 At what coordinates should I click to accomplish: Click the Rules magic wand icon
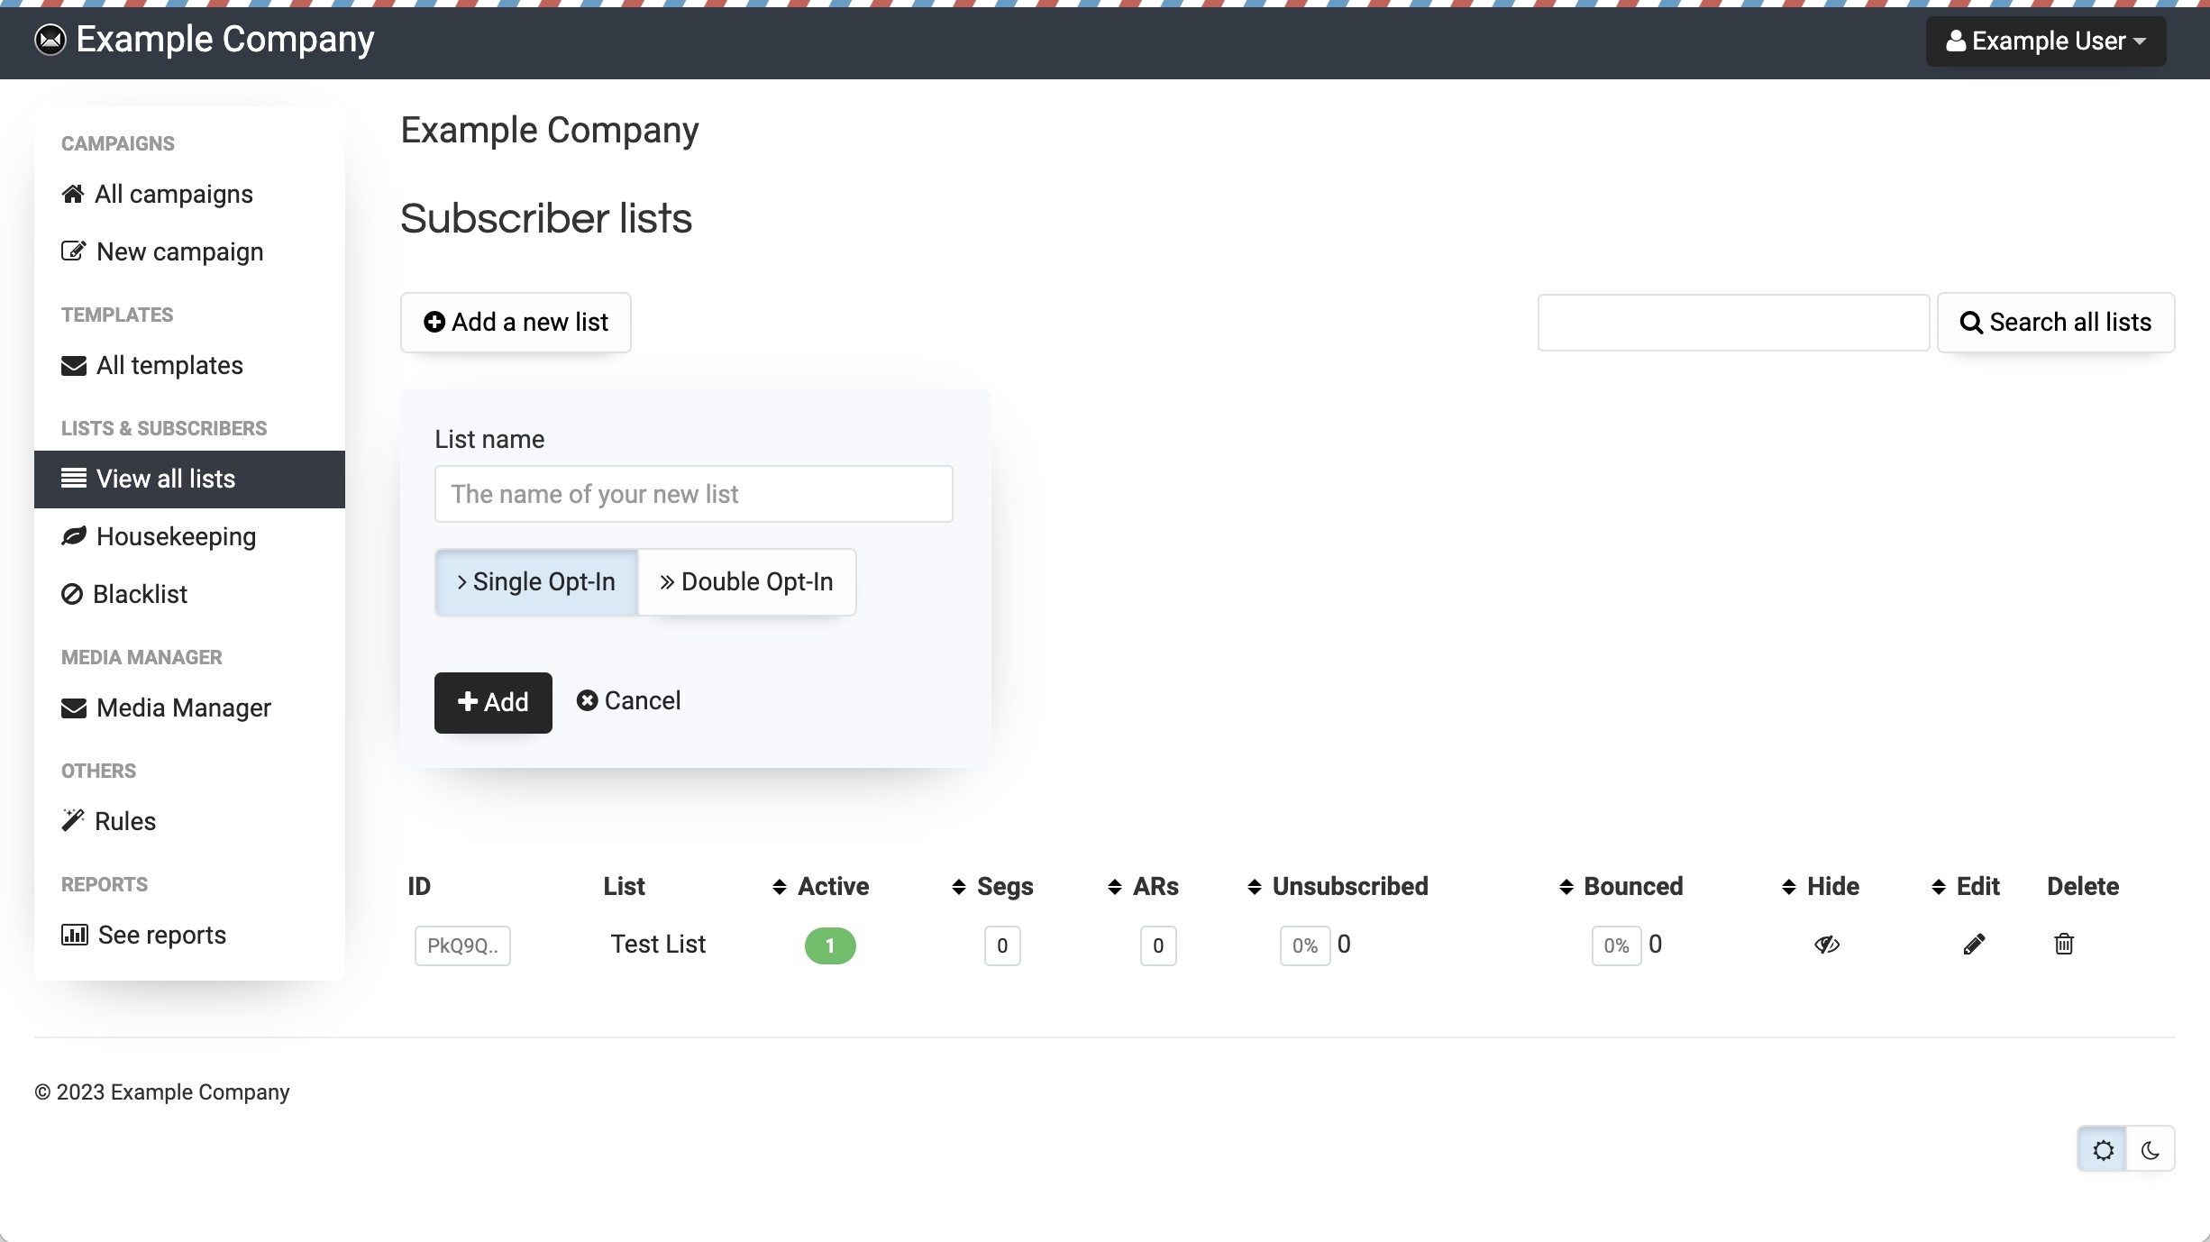73,820
